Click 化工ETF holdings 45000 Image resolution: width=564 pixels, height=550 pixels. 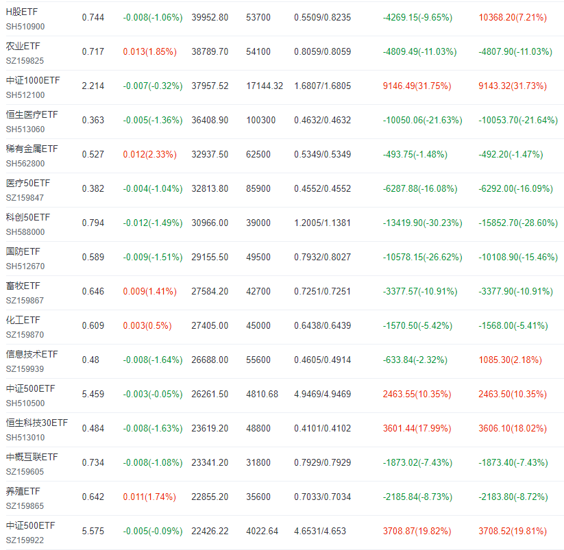click(258, 326)
